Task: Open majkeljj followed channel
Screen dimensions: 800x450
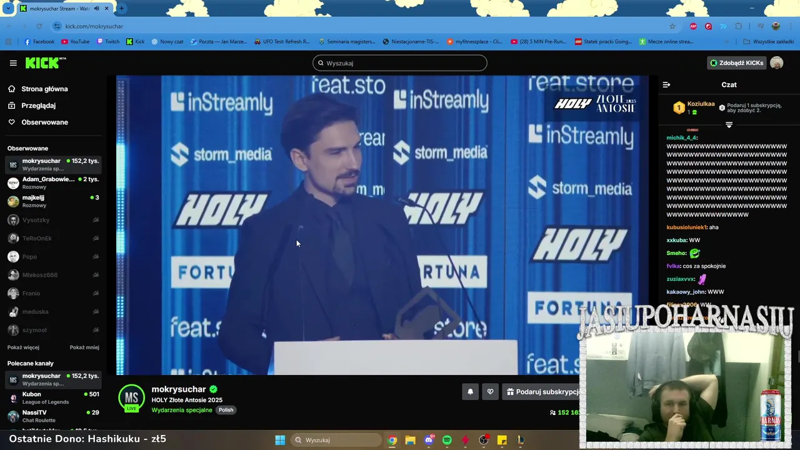Action: tap(53, 201)
